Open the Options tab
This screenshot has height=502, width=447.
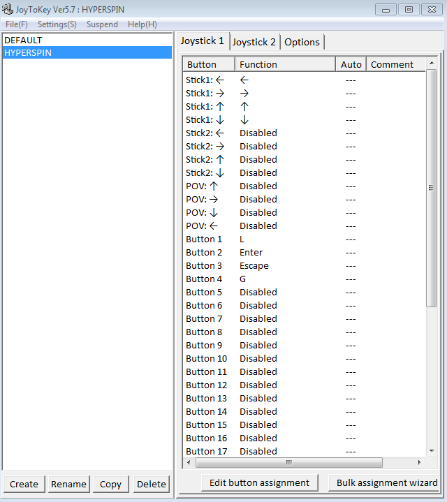tap(302, 42)
